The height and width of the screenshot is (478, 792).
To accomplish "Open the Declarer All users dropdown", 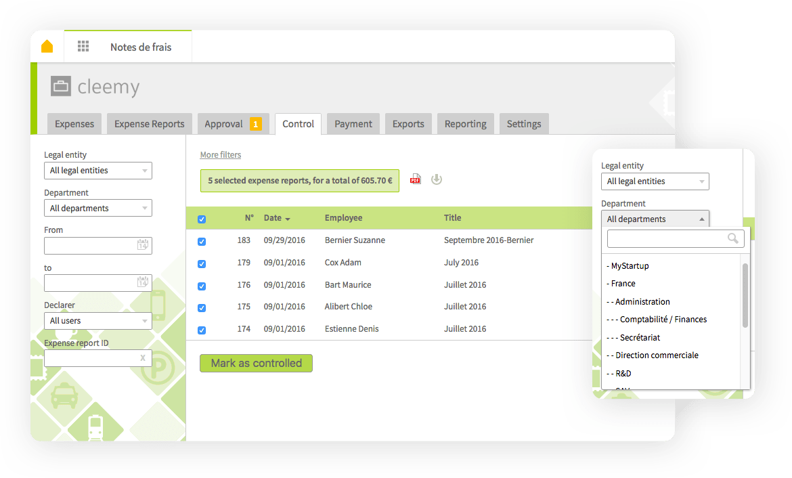I will click(98, 321).
